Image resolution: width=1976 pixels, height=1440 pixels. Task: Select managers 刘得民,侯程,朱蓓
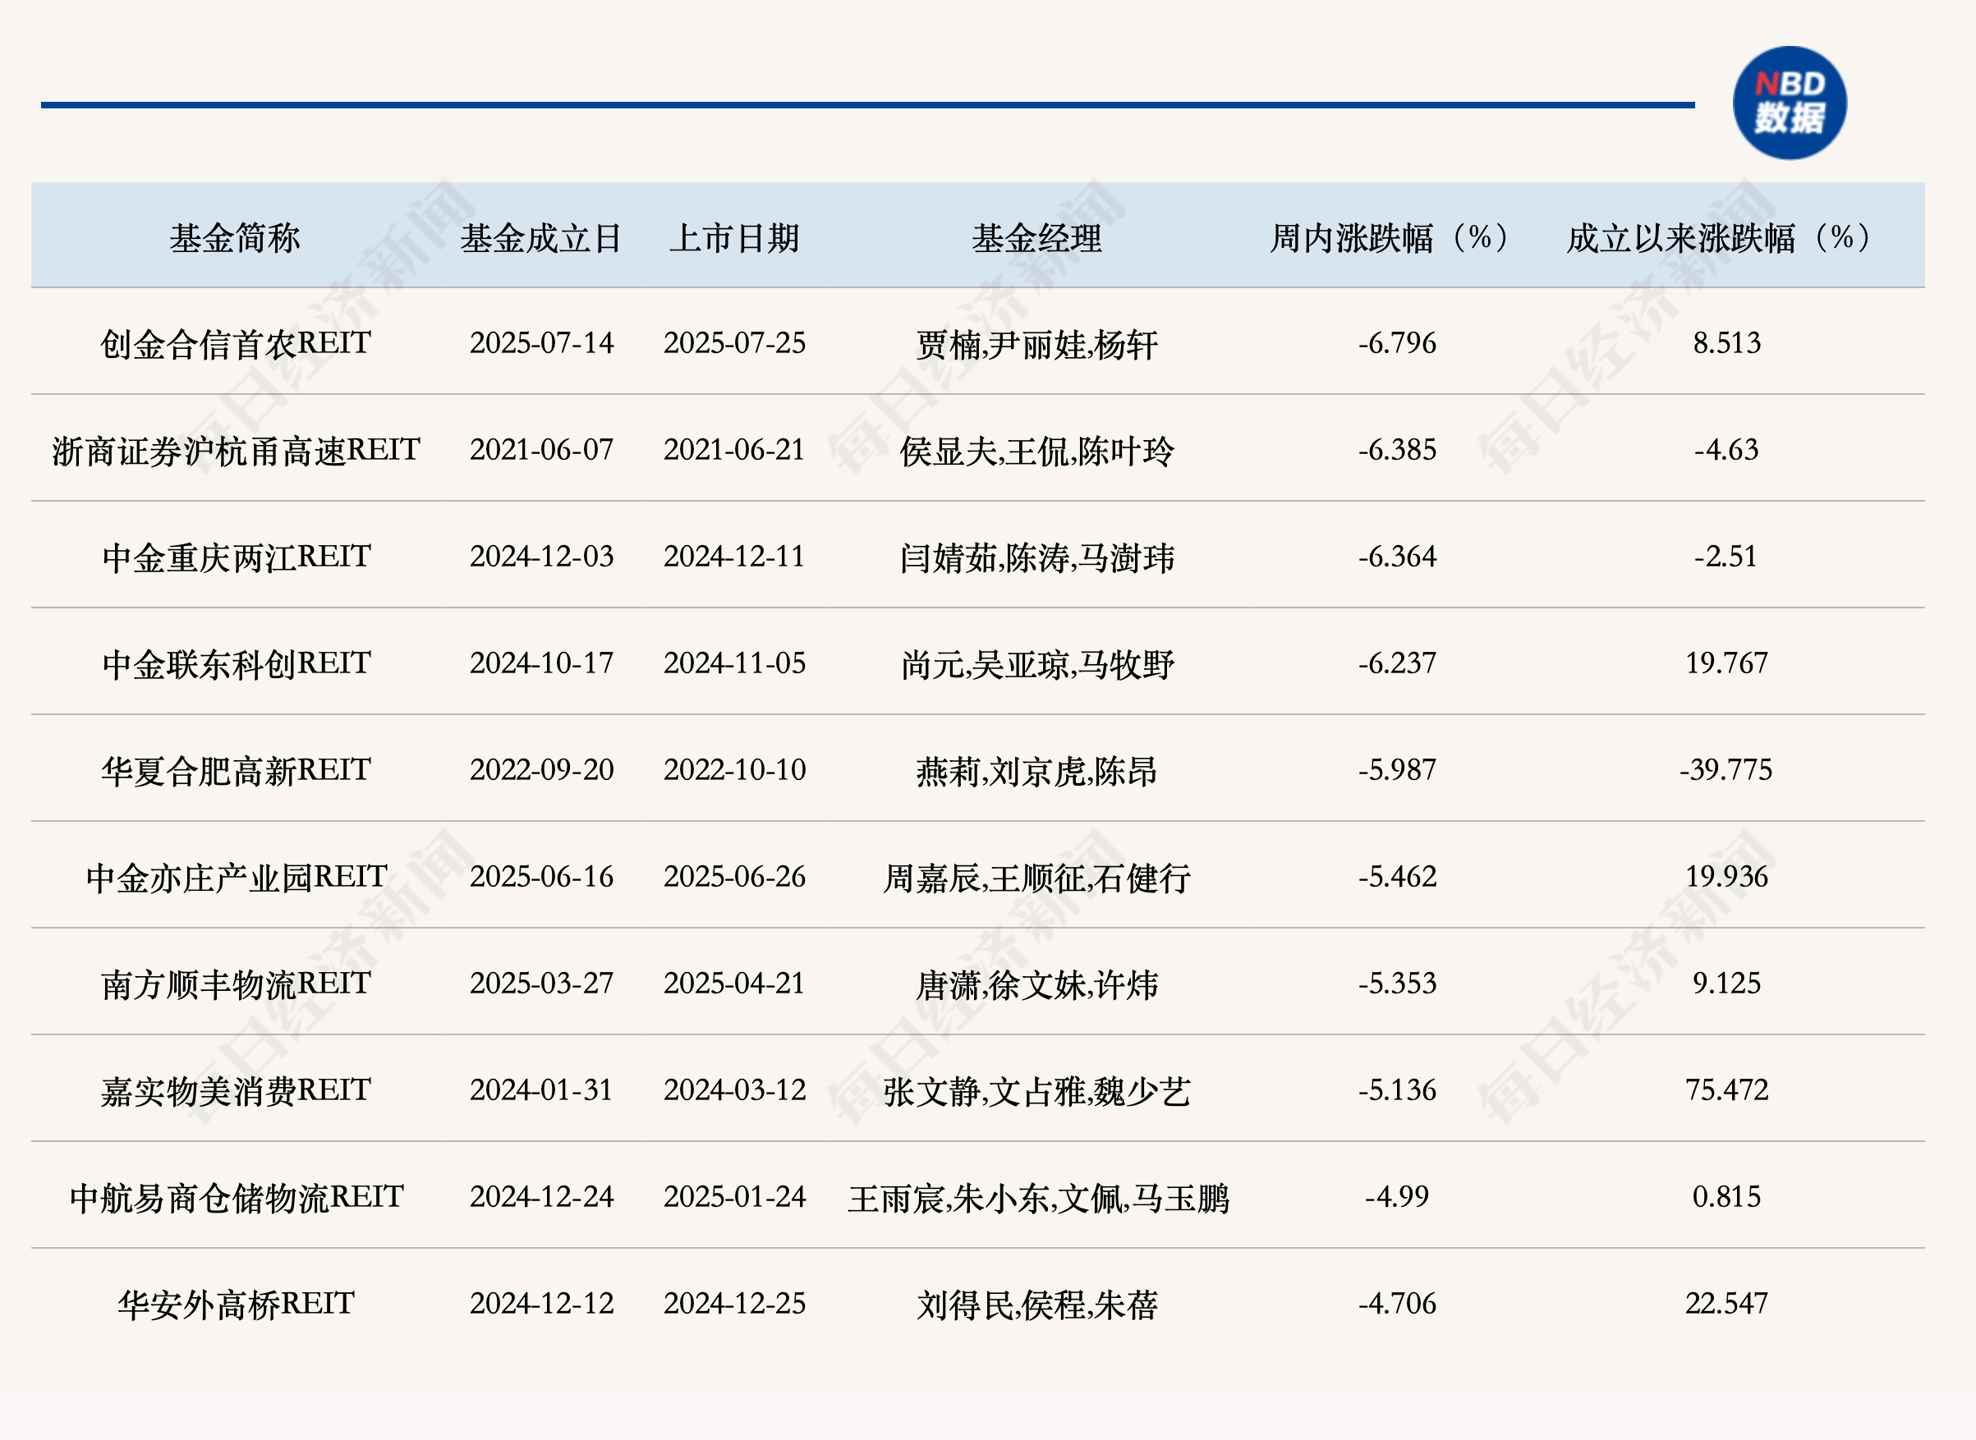1036,1305
